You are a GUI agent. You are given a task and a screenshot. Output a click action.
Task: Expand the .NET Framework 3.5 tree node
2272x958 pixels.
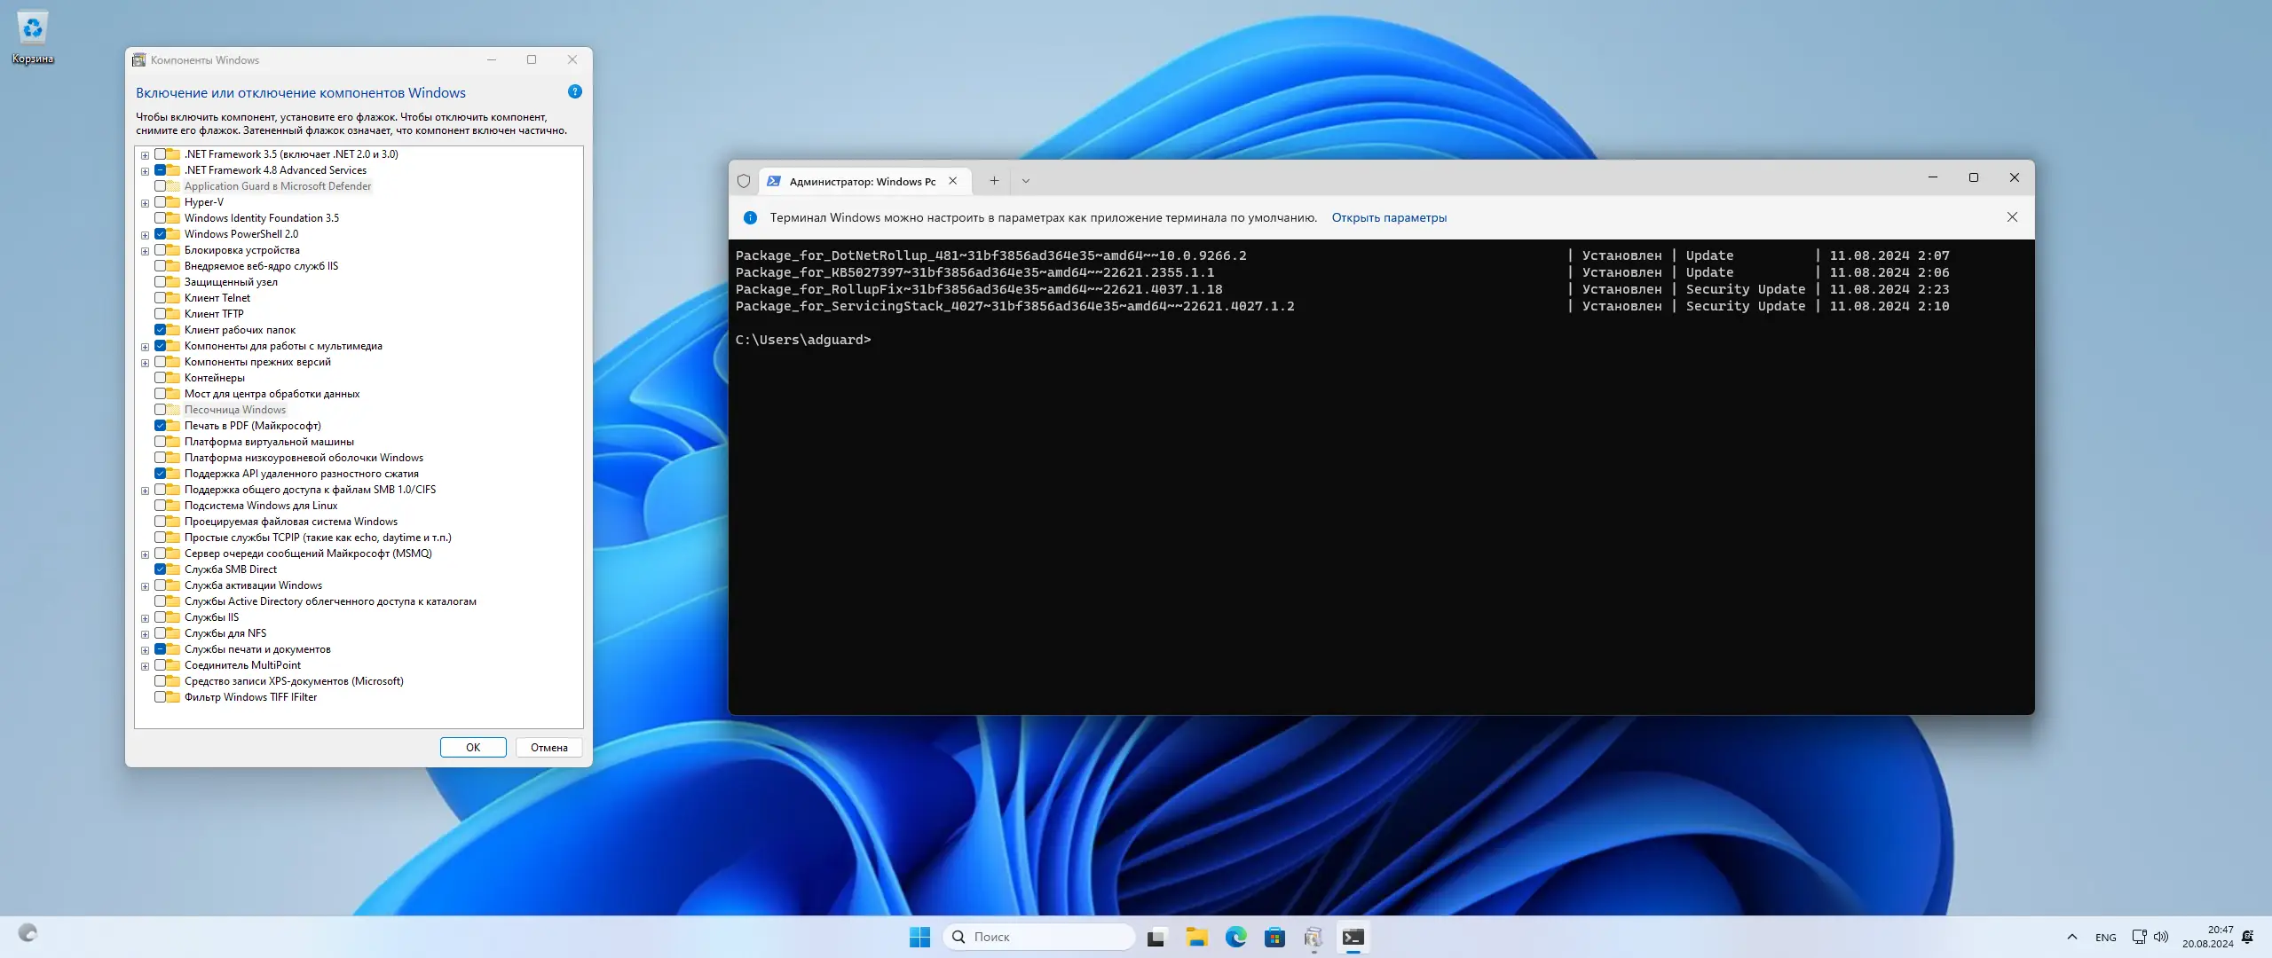(145, 155)
